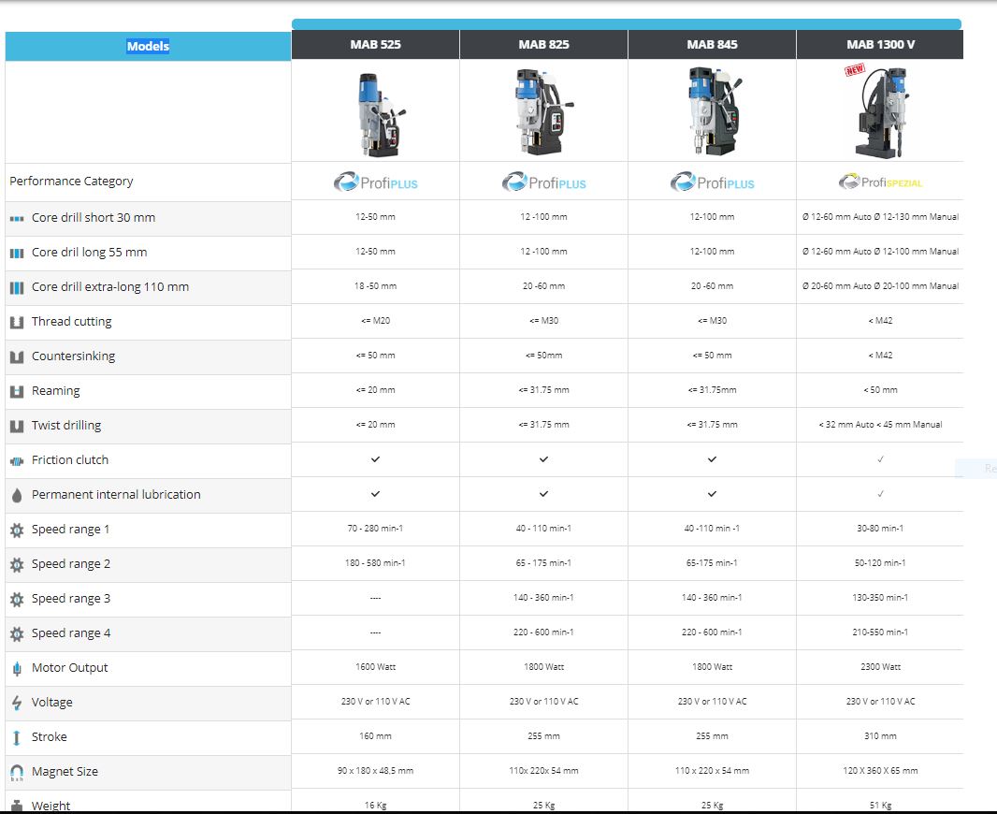Click the 160 mm stroke value
Screen dimensions: 997x814
coord(375,736)
